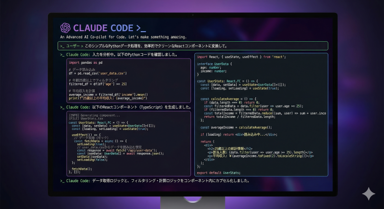This screenshot has height=209, width=384.
Task: Click the filtered_df age >= 25 line
Action: pos(98,84)
